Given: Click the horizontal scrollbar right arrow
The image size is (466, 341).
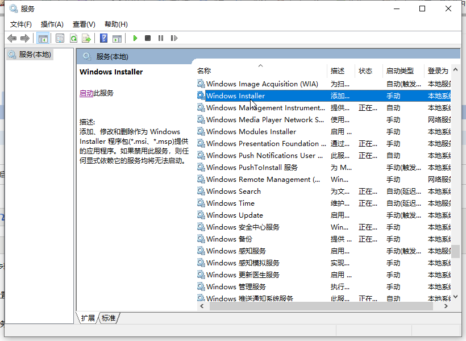Looking at the screenshot, I should point(446,306).
